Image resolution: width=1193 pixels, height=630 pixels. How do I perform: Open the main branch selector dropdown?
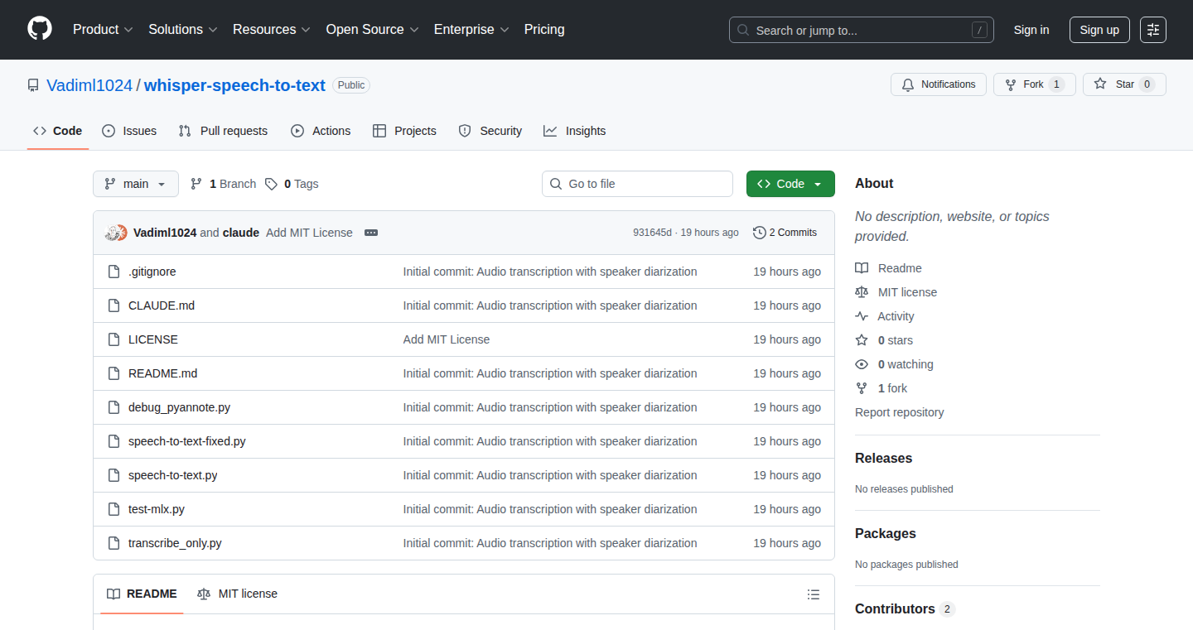click(x=136, y=184)
